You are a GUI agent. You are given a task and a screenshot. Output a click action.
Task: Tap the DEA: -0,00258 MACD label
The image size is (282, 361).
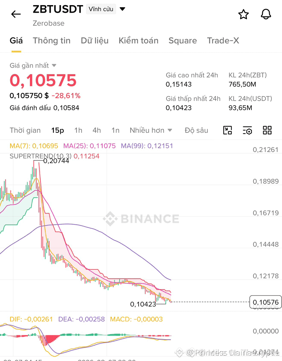(81, 319)
